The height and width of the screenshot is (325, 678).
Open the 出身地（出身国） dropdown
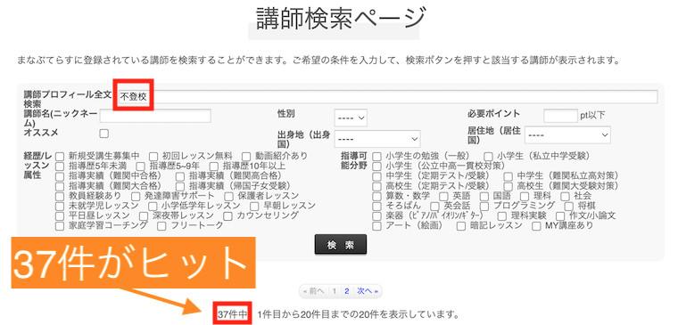coord(377,139)
